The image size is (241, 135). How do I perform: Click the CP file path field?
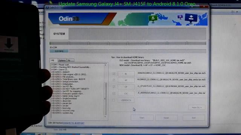(171, 86)
